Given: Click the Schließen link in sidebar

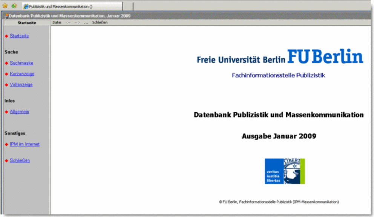Looking at the screenshot, I should (20, 160).
